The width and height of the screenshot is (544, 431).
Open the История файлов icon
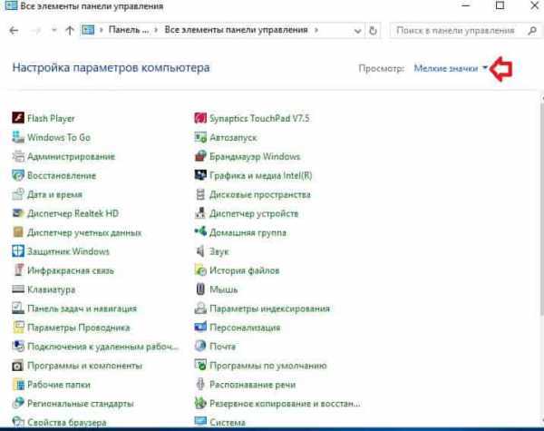[x=200, y=270]
